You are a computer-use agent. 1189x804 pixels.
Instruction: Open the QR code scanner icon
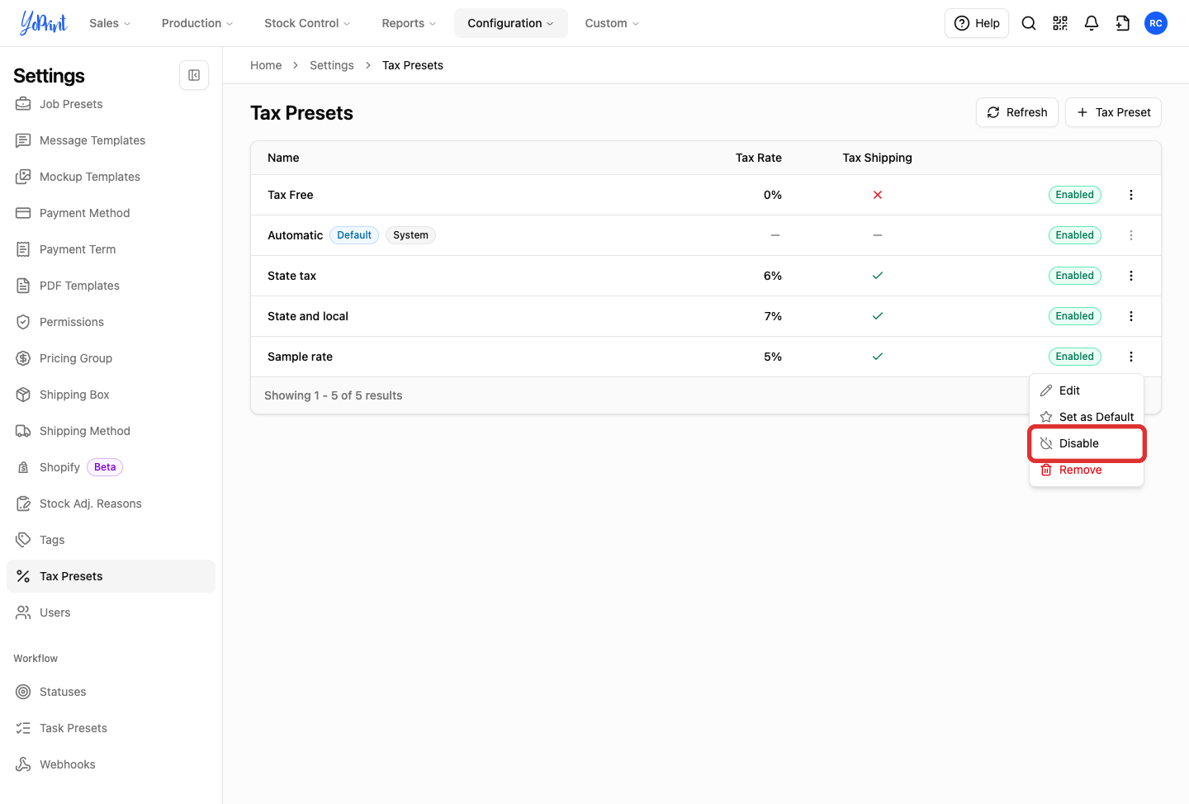1060,23
